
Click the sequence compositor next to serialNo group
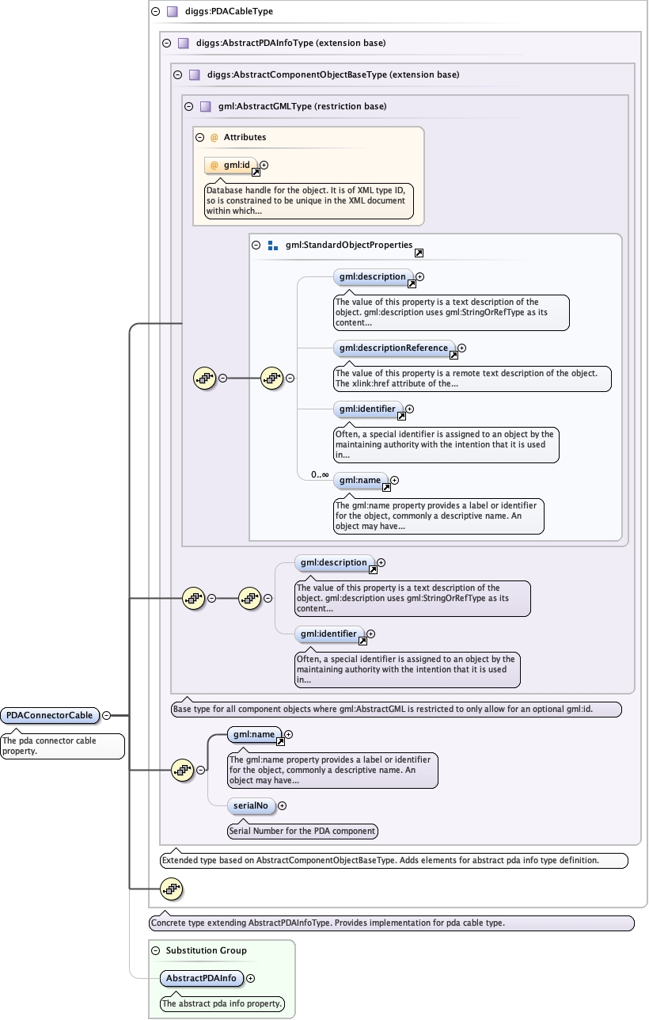pyautogui.click(x=183, y=769)
